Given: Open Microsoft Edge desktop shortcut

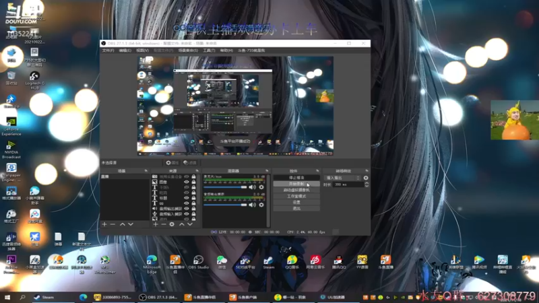Looking at the screenshot, I should point(152,264).
